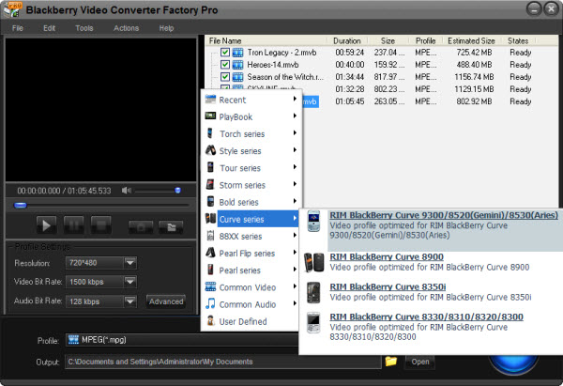Click the video file icon for Heroes-14

[x=237, y=65]
